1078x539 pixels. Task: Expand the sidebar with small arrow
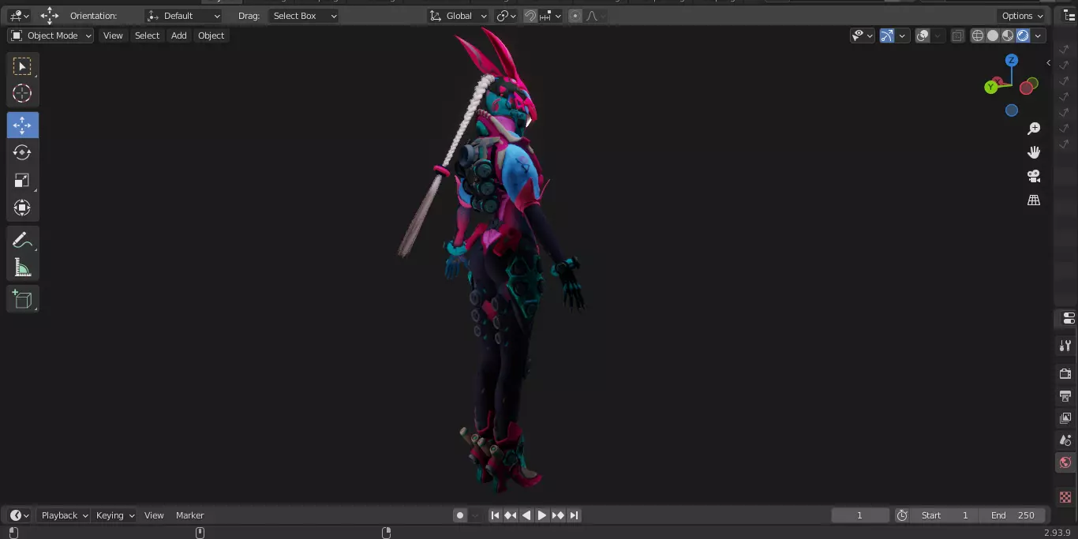(x=1049, y=62)
